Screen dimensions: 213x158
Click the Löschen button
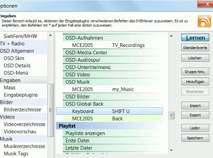(x=195, y=58)
